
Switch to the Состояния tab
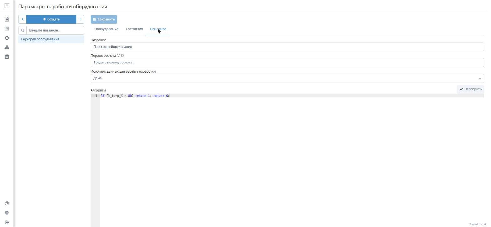click(134, 29)
